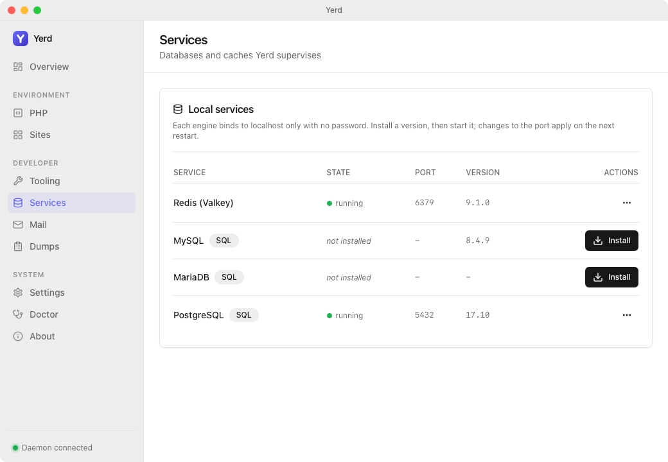
Task: Click the PostgreSQL running state text
Action: (x=349, y=316)
